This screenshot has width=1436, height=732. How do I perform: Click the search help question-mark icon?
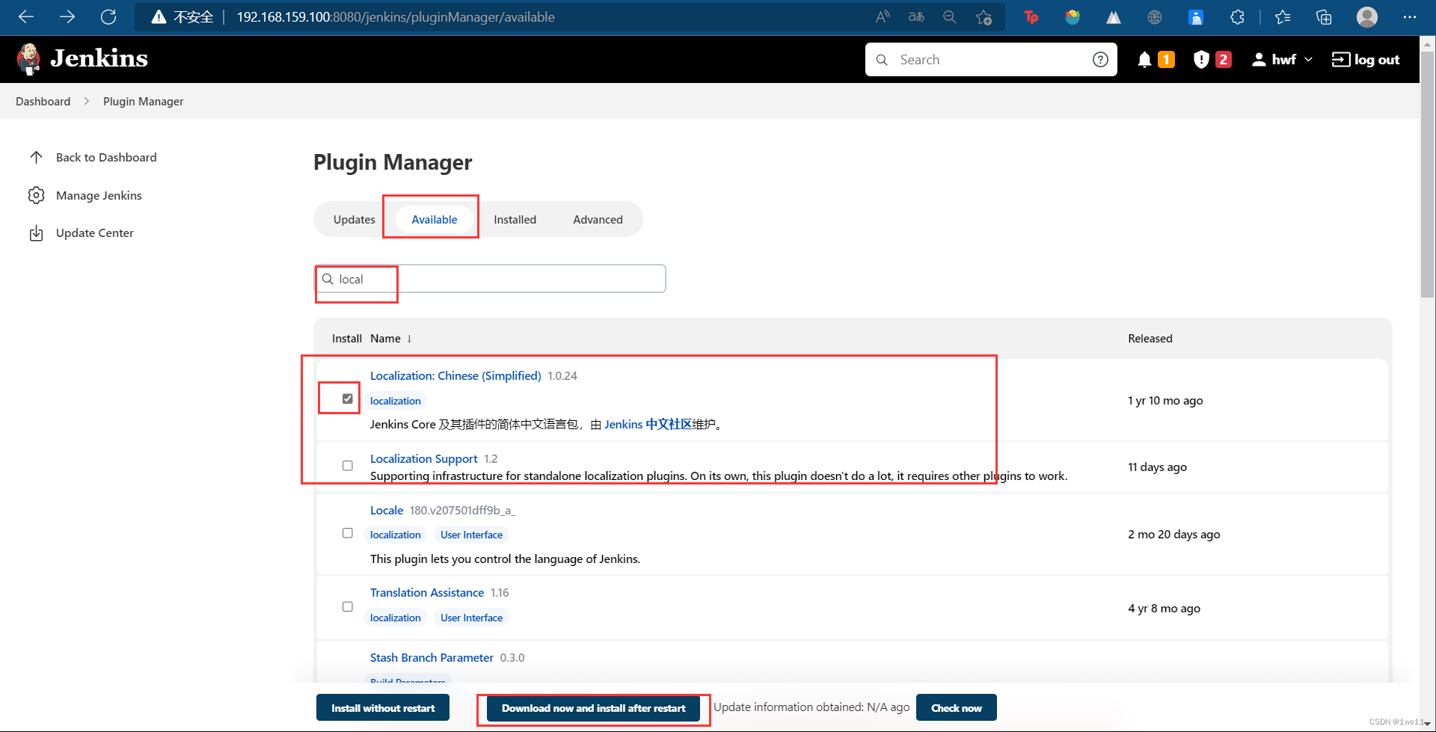(1100, 60)
